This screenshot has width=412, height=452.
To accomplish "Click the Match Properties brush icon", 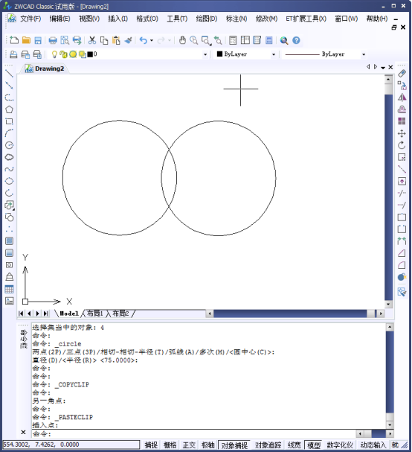I will (x=128, y=40).
